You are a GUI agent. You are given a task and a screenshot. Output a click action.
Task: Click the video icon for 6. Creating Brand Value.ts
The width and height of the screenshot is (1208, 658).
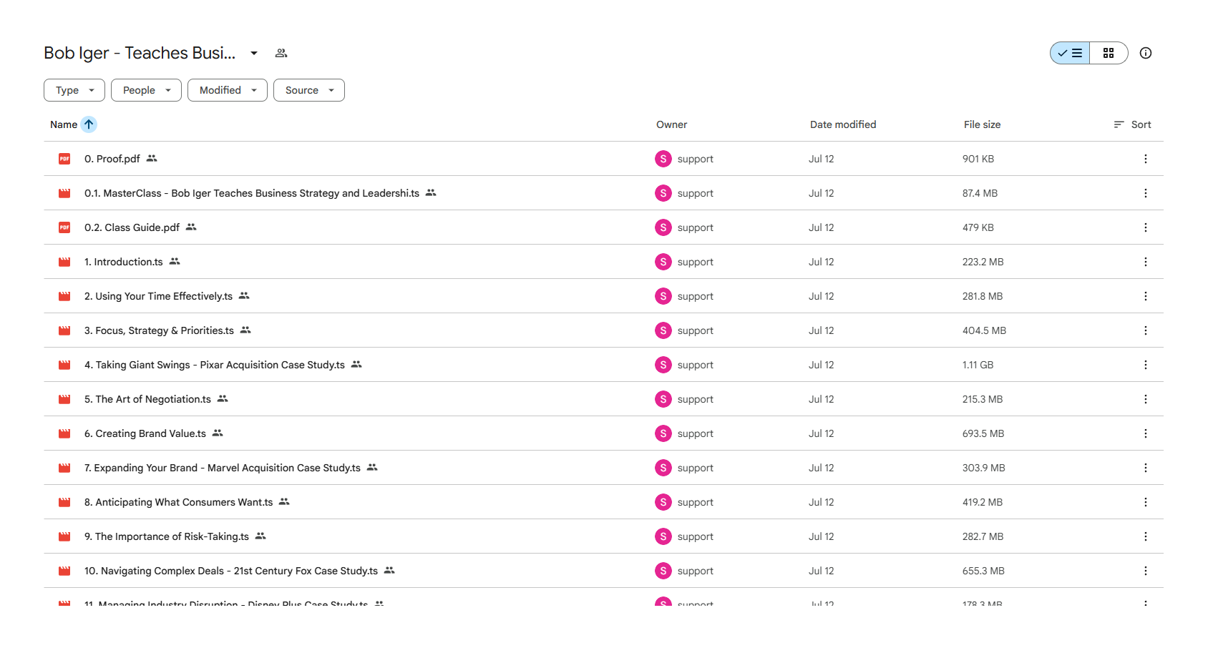pos(64,433)
